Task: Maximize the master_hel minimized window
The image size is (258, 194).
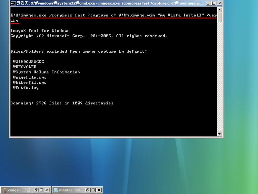Action: [93, 190]
